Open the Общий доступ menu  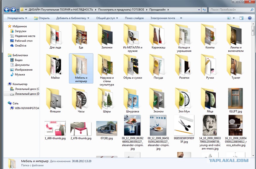click(107, 18)
